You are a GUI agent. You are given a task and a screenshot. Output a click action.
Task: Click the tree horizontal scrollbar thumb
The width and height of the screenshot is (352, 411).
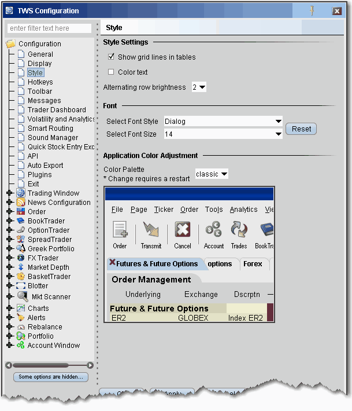(40, 365)
